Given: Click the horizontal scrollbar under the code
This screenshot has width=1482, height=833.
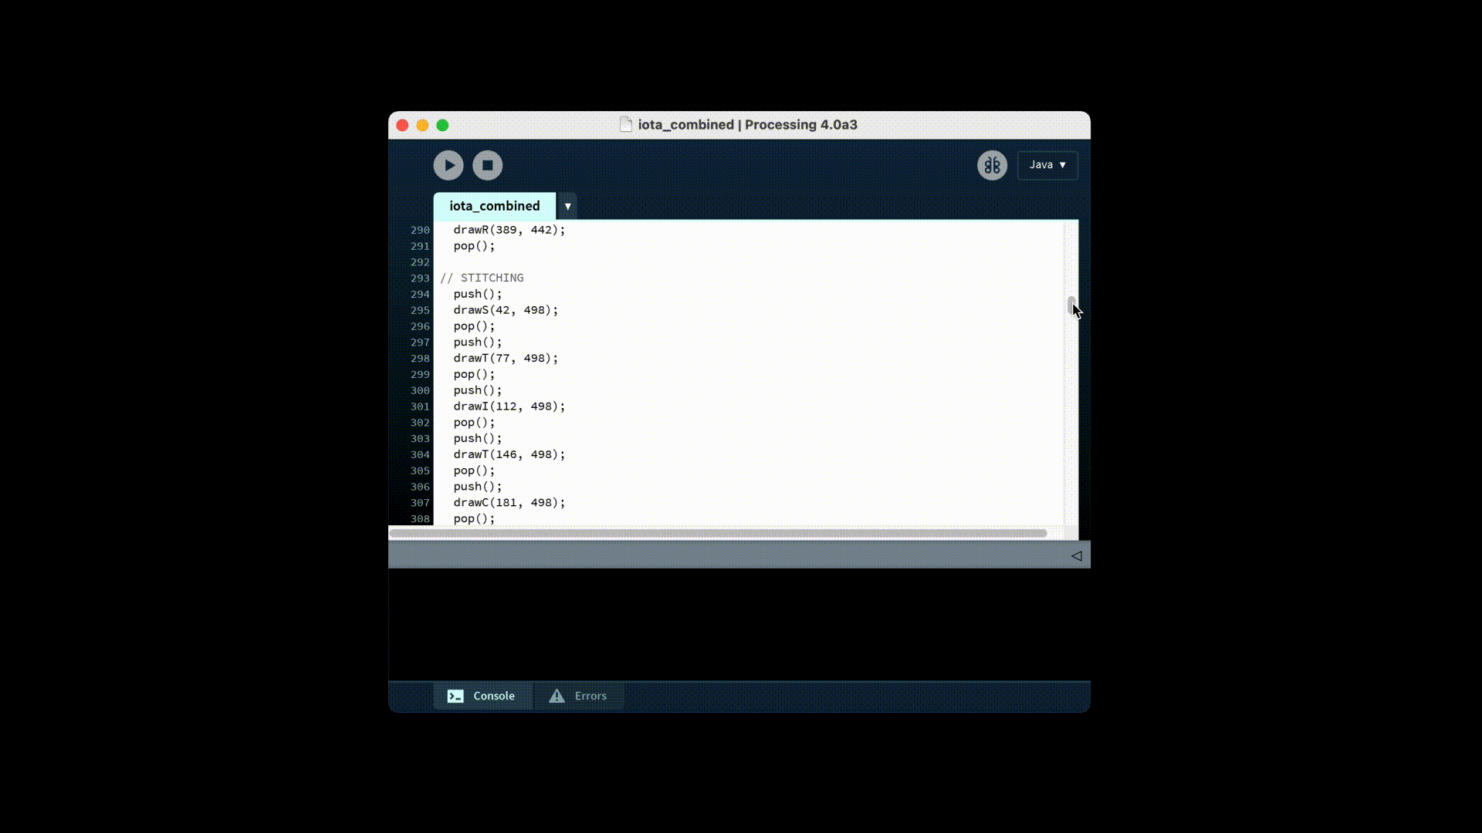Looking at the screenshot, I should (x=718, y=533).
